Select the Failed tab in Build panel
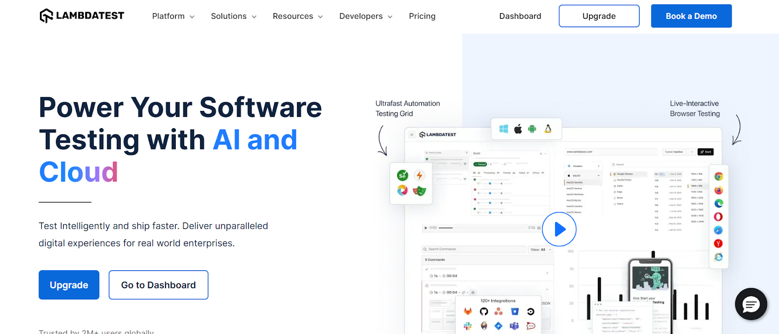 (x=523, y=173)
